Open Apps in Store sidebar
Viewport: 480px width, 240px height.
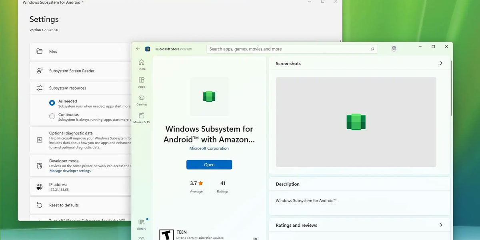click(142, 82)
